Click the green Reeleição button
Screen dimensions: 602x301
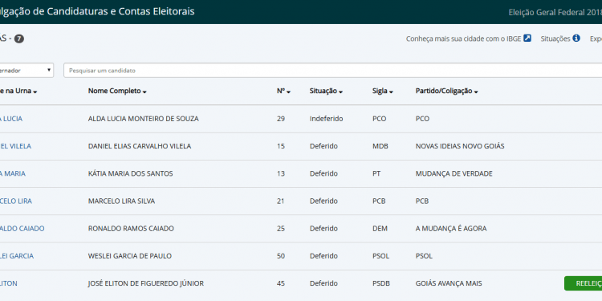coord(584,283)
